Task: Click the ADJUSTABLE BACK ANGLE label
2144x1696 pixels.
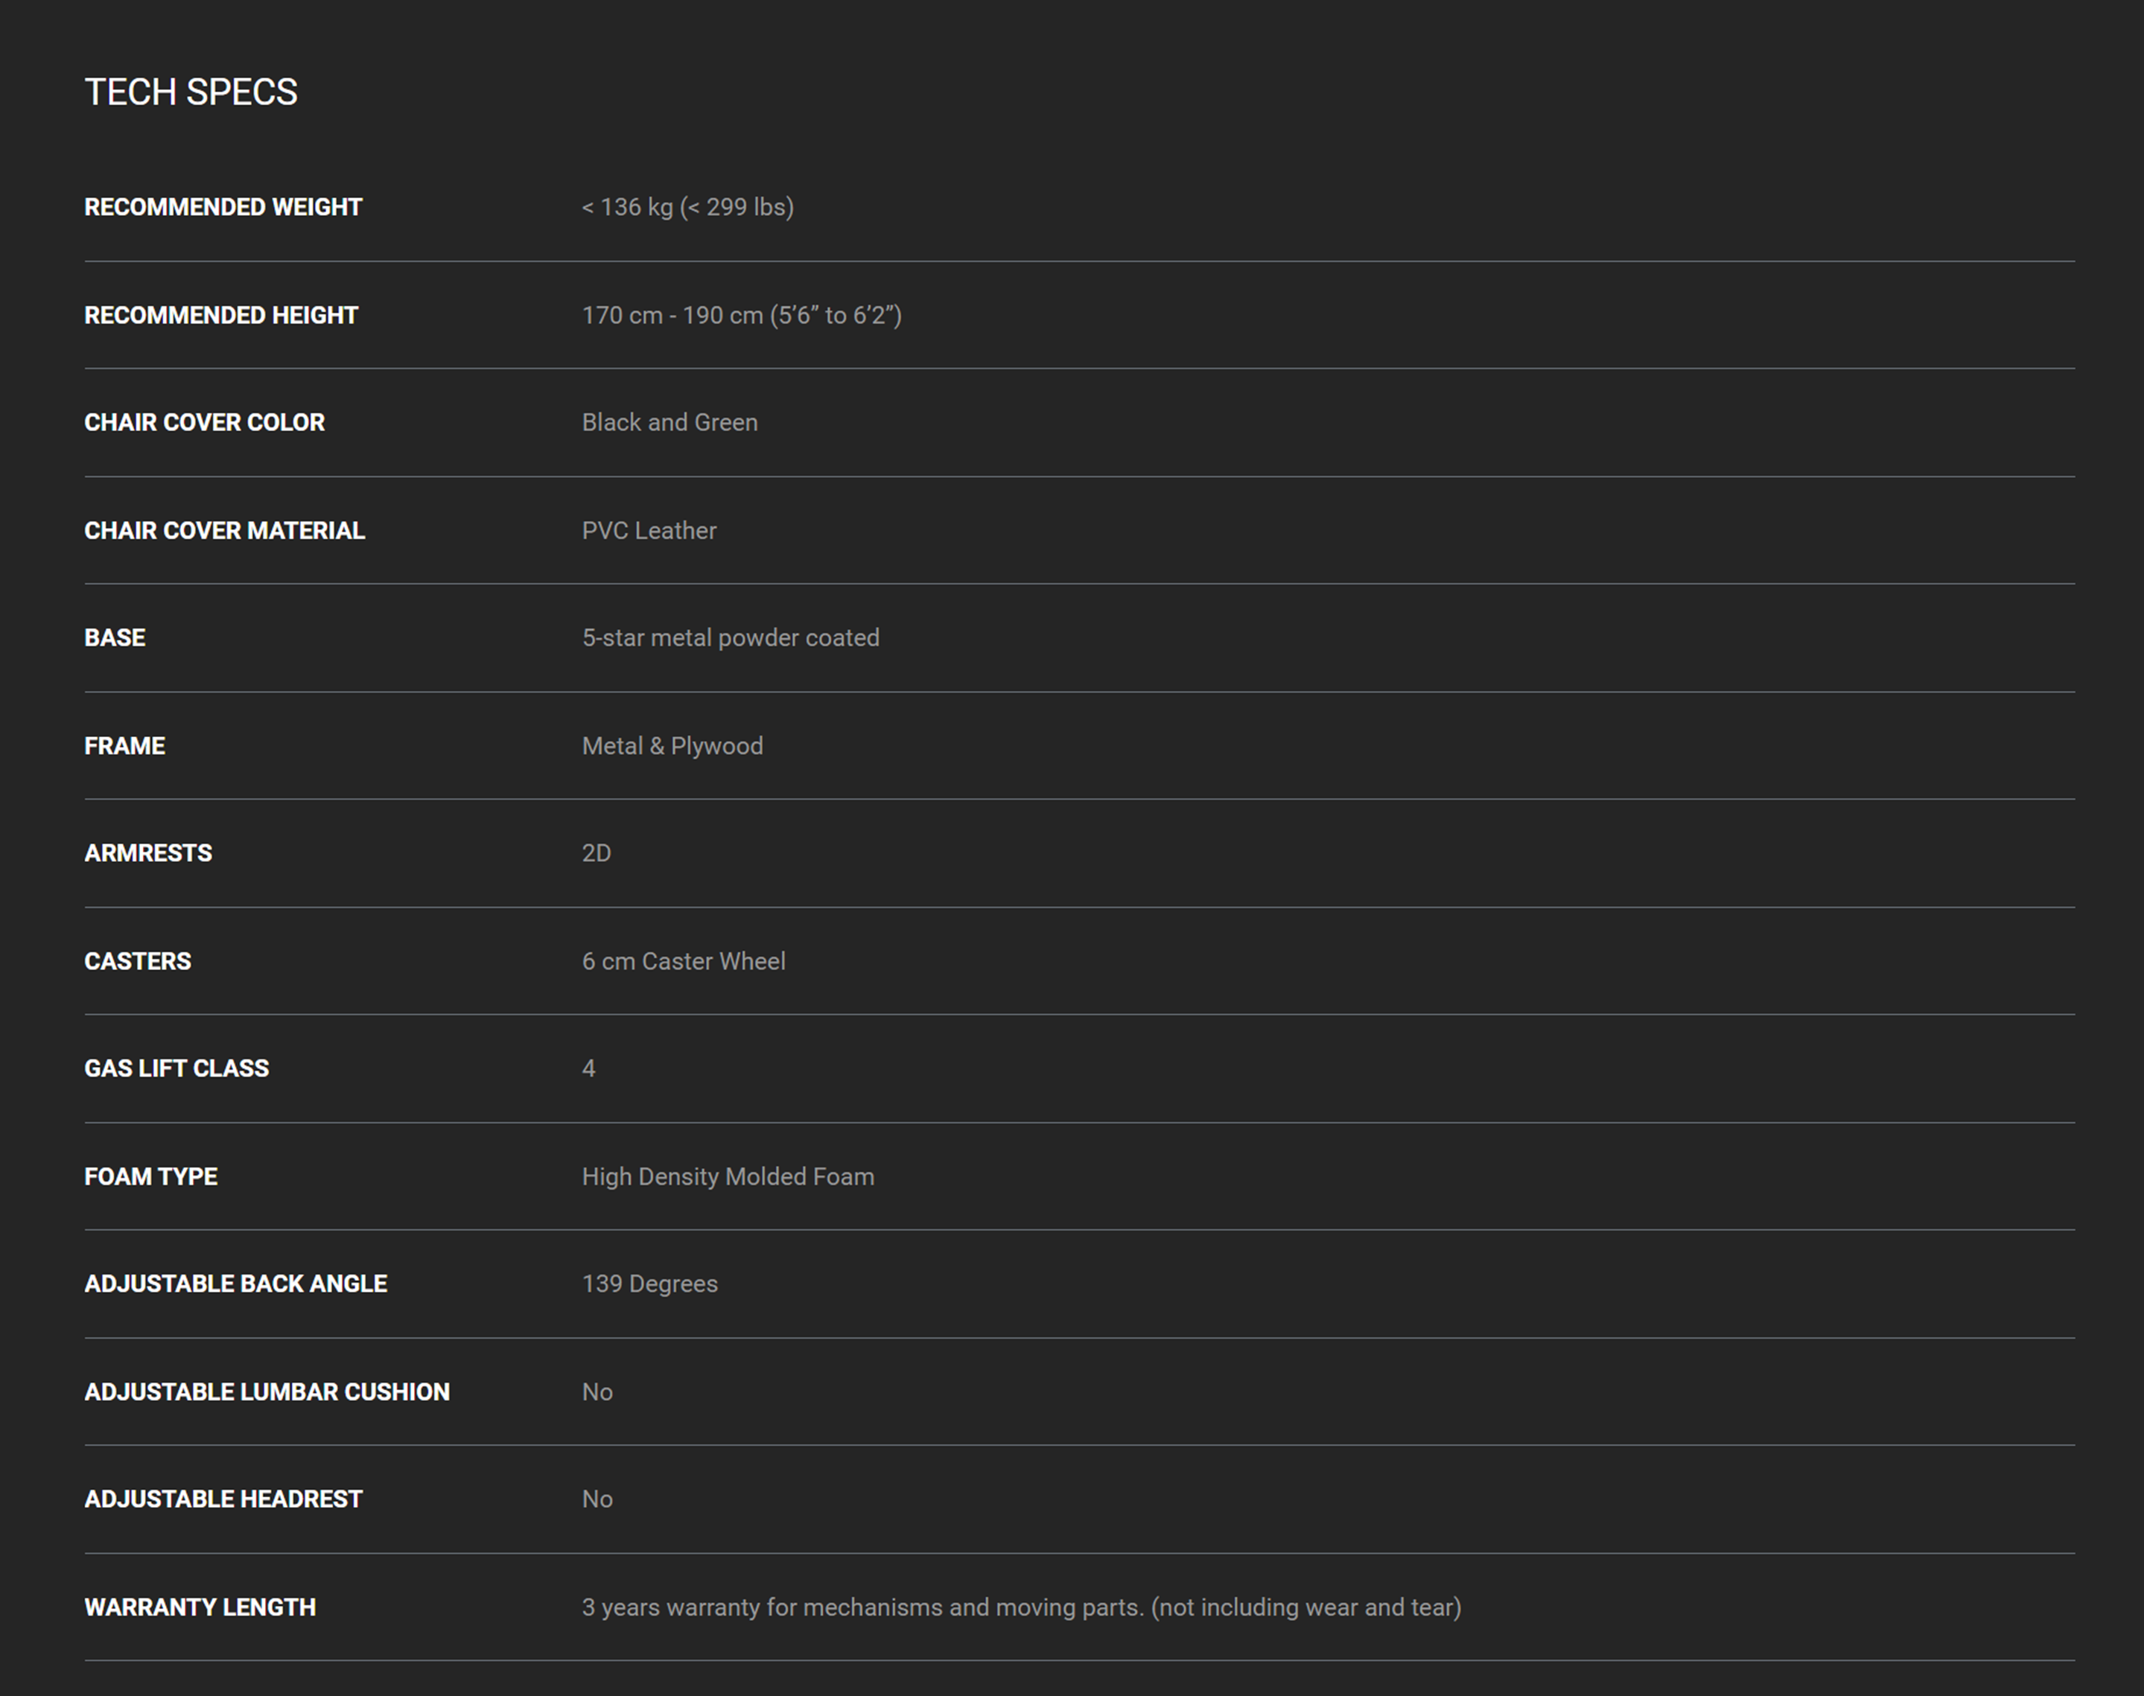Action: 236,1284
